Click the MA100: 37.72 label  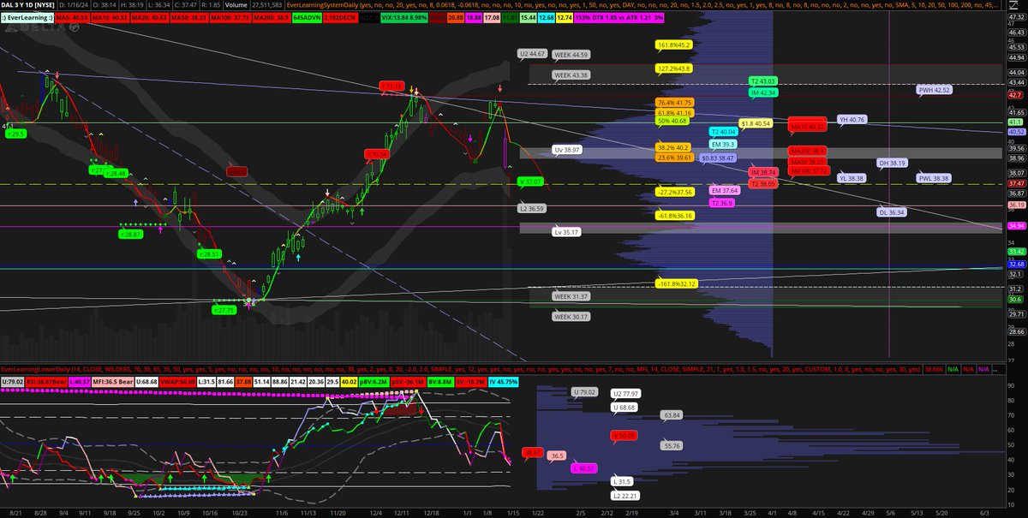(230, 18)
